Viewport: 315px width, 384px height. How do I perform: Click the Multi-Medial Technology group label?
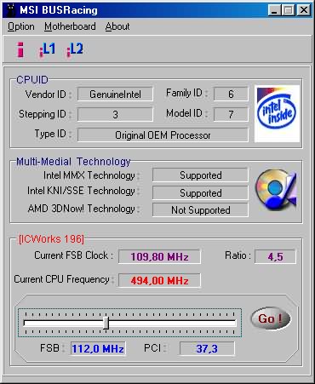(73, 162)
